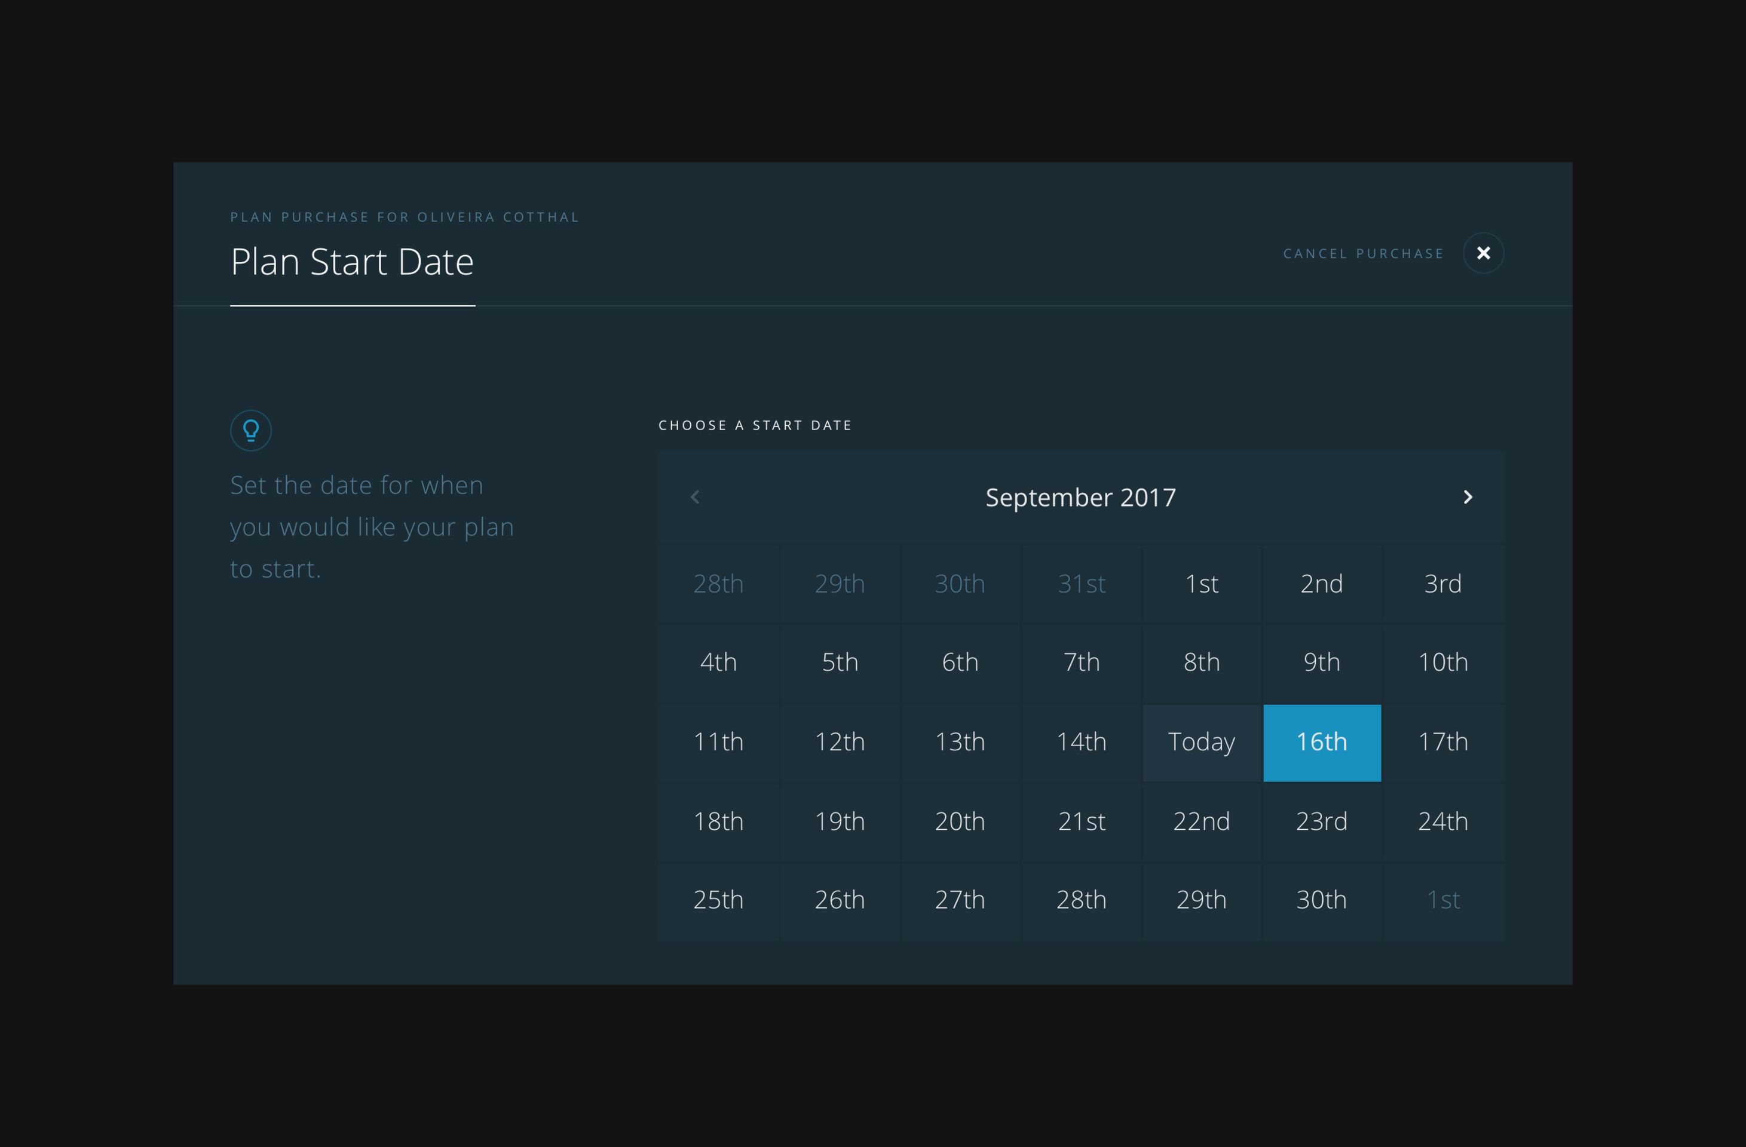Choose the 6th as start date
The width and height of the screenshot is (1746, 1147).
pos(960,663)
